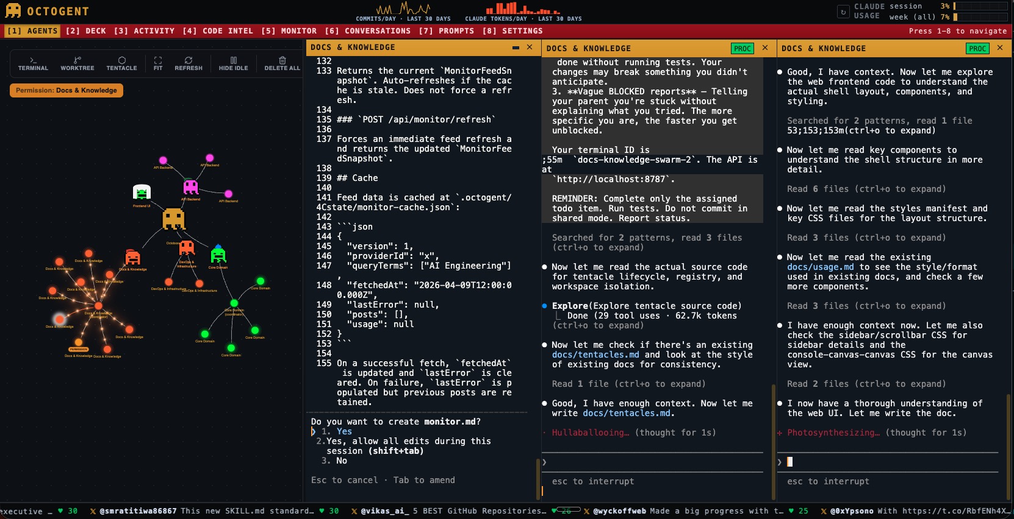Focus the prompt input in rightmost terminal
Image resolution: width=1014 pixels, height=519 pixels.
[888, 462]
